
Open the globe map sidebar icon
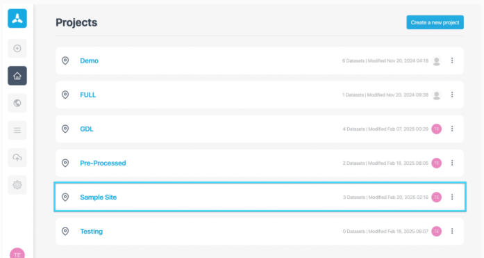coord(17,103)
